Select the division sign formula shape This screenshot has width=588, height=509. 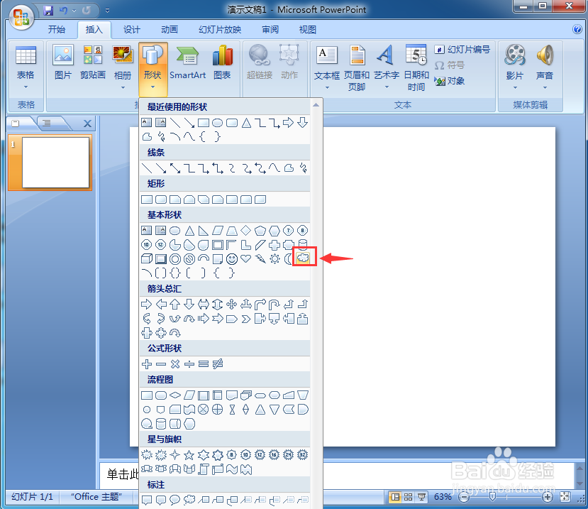[189, 363]
